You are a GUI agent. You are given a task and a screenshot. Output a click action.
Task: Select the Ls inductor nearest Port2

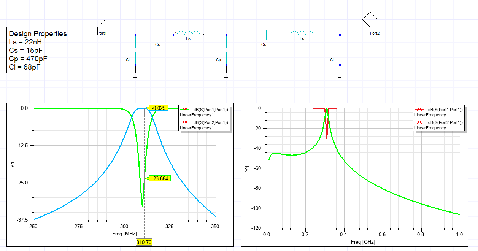302,33
